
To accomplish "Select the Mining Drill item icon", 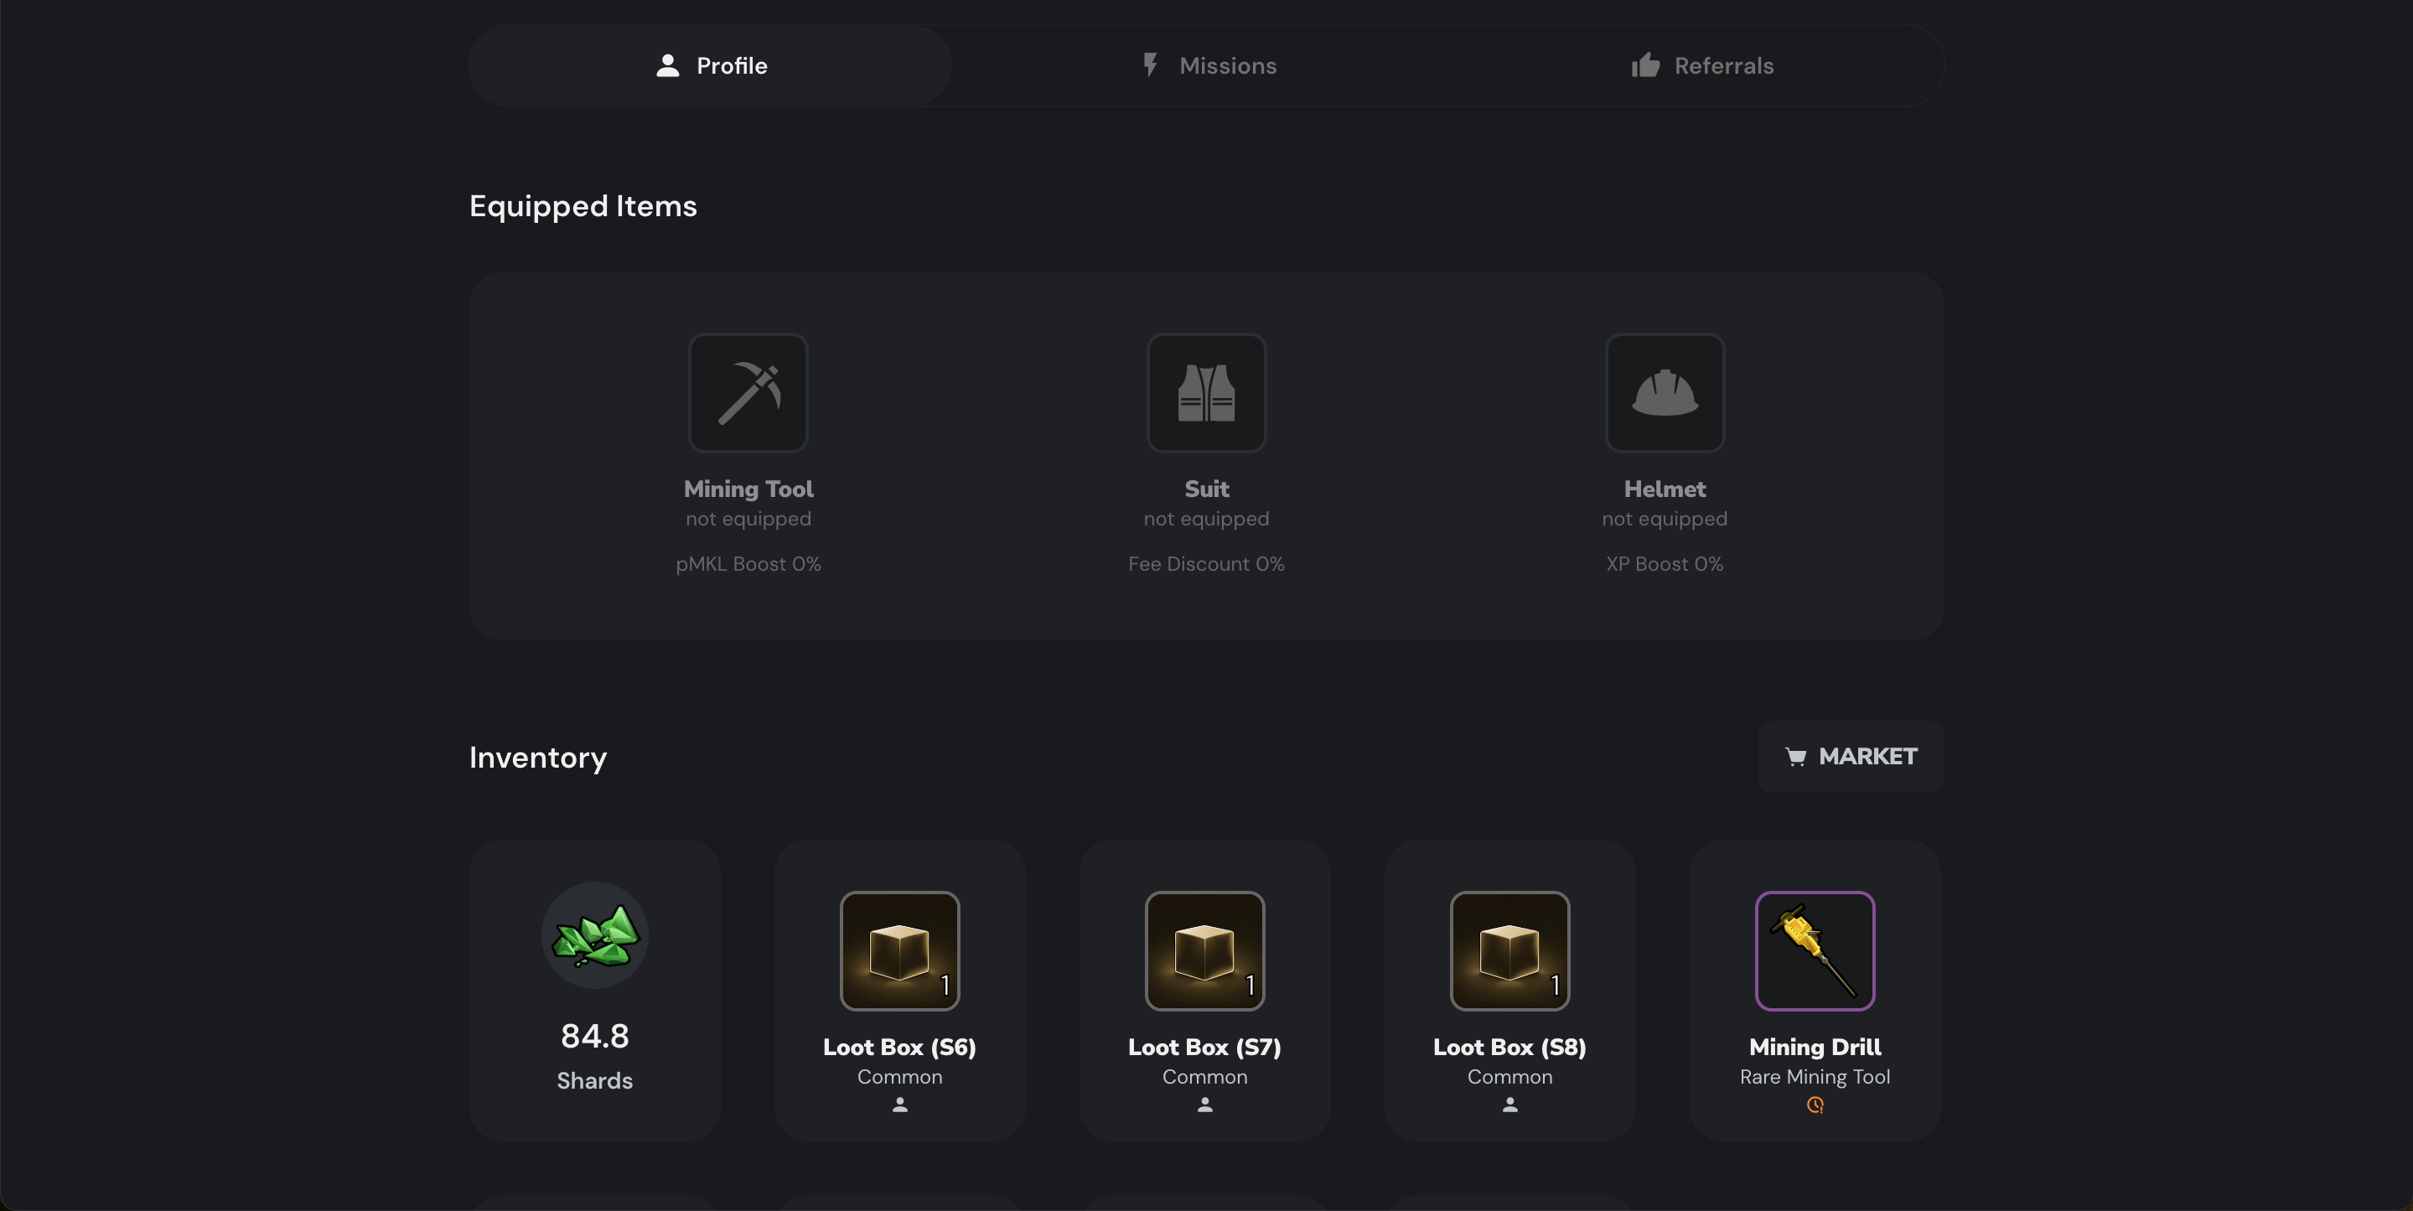I will click(x=1815, y=950).
